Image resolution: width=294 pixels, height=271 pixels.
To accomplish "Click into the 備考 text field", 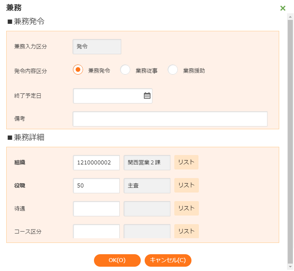I will click(170, 119).
